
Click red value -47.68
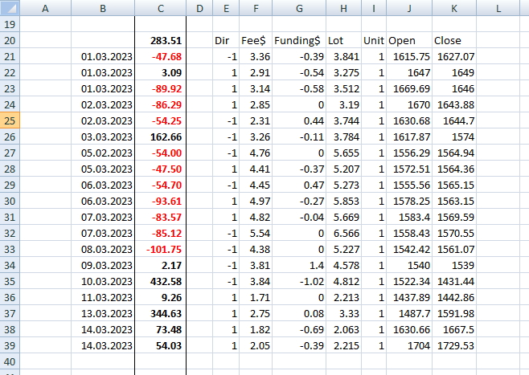(x=161, y=56)
